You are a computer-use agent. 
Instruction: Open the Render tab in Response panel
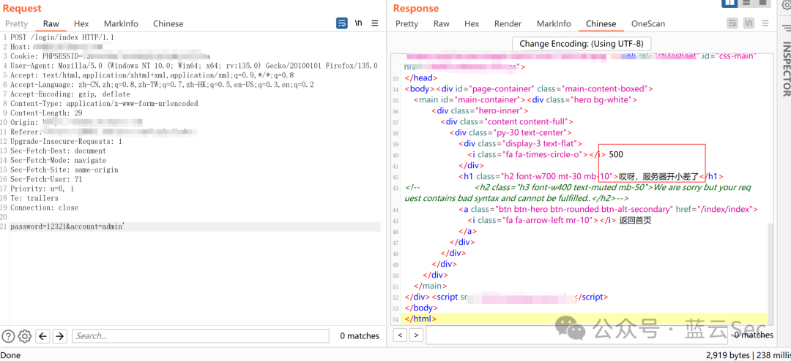pos(508,23)
